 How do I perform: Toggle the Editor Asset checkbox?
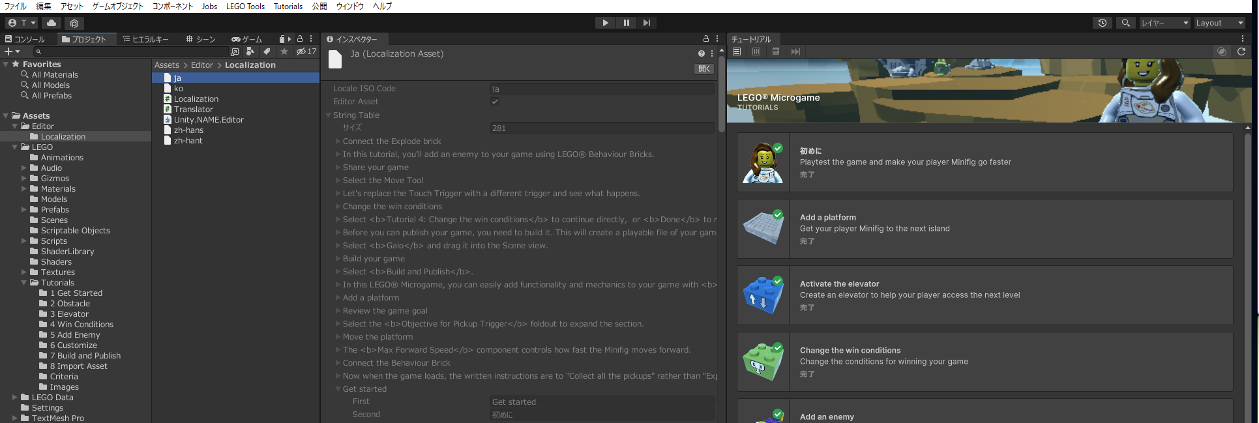495,102
